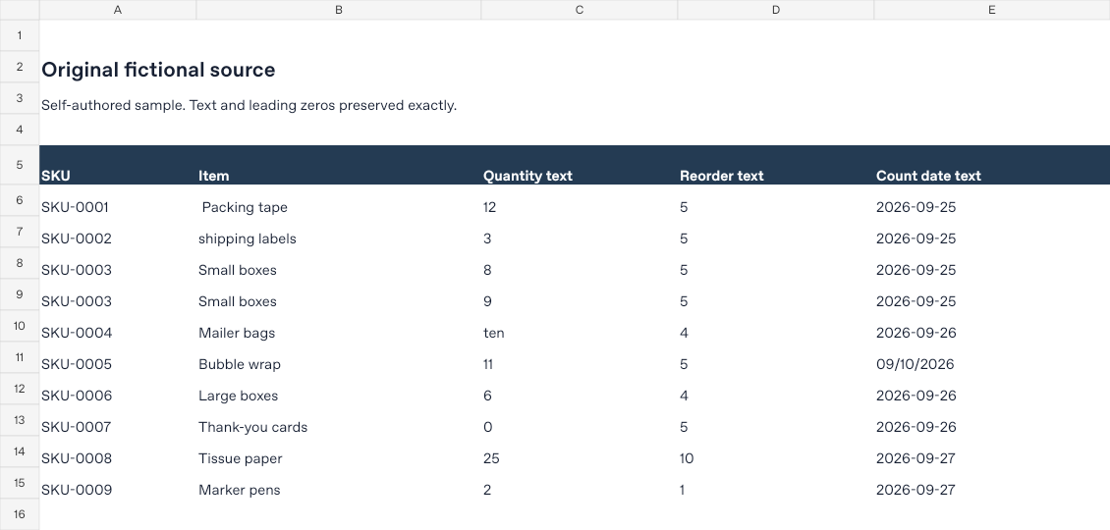Select the quantity cell 'ten'
This screenshot has width=1110, height=530.
click(580, 326)
